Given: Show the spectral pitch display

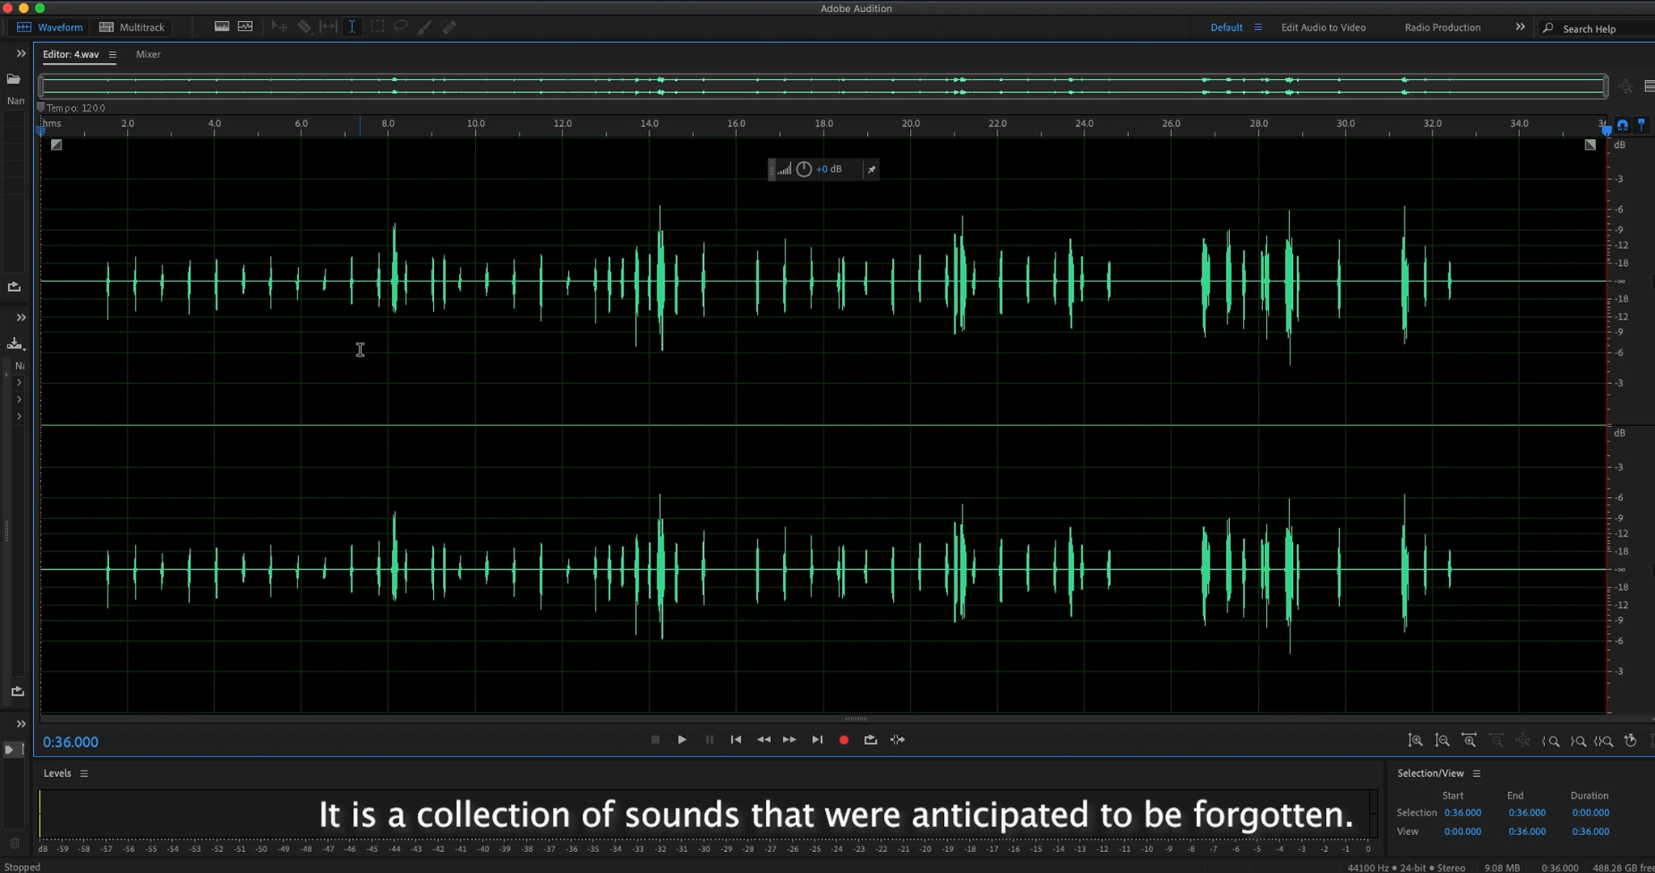Looking at the screenshot, I should [246, 27].
